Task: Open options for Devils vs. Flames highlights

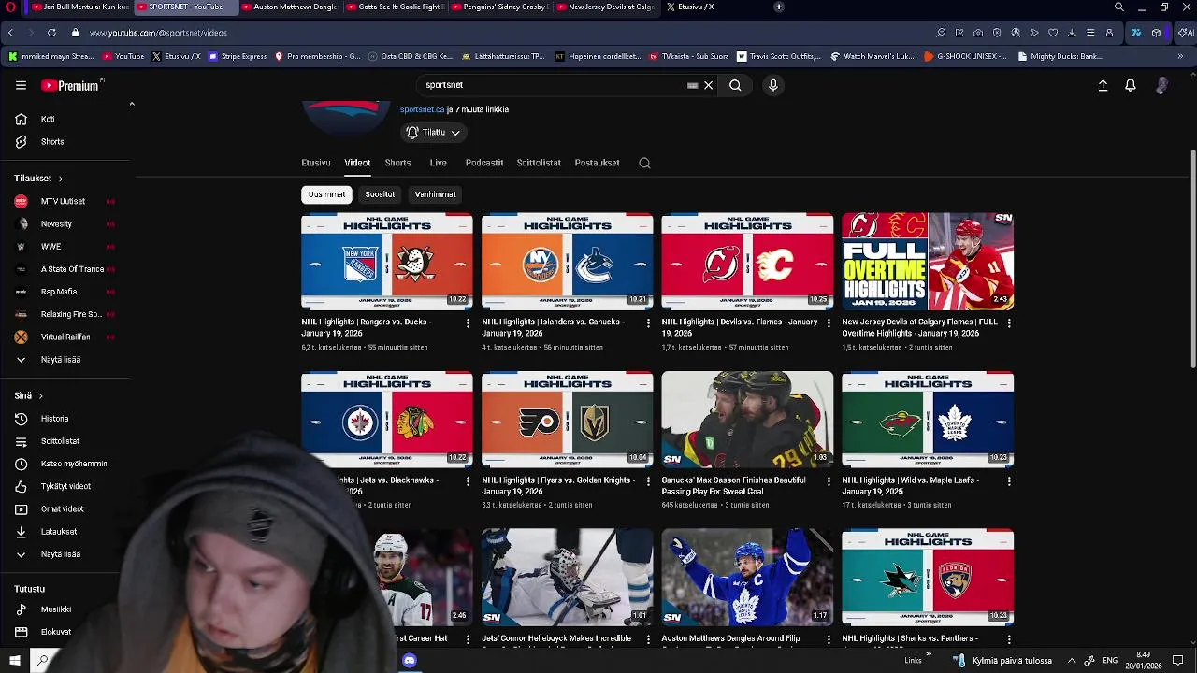Action: tap(828, 323)
